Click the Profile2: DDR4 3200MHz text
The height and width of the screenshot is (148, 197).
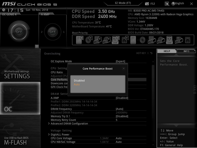74,105
